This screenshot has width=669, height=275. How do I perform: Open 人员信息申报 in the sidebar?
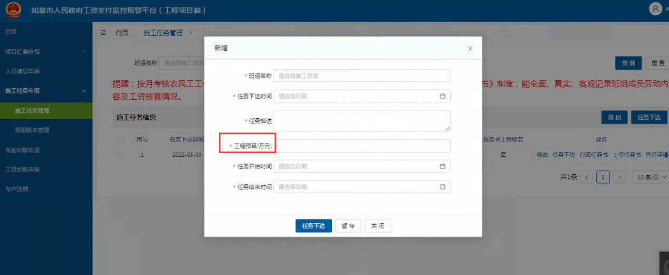(x=46, y=71)
